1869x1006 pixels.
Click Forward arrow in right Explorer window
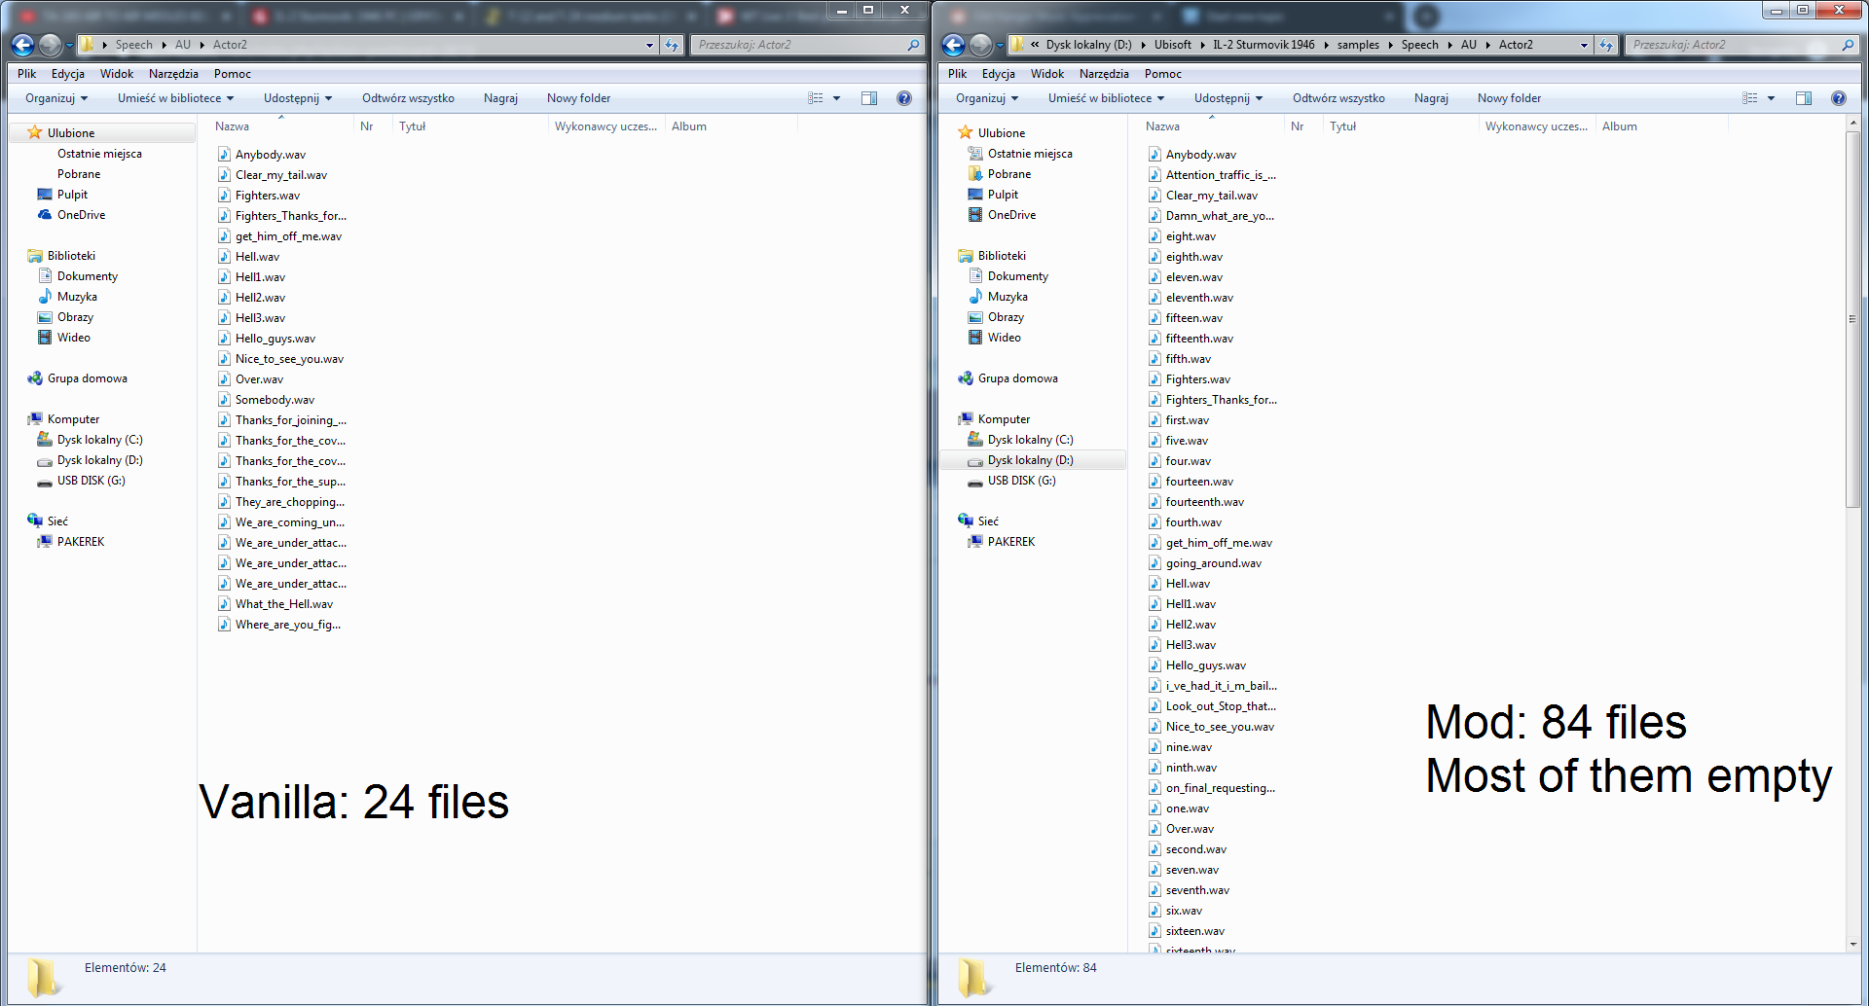tap(980, 45)
